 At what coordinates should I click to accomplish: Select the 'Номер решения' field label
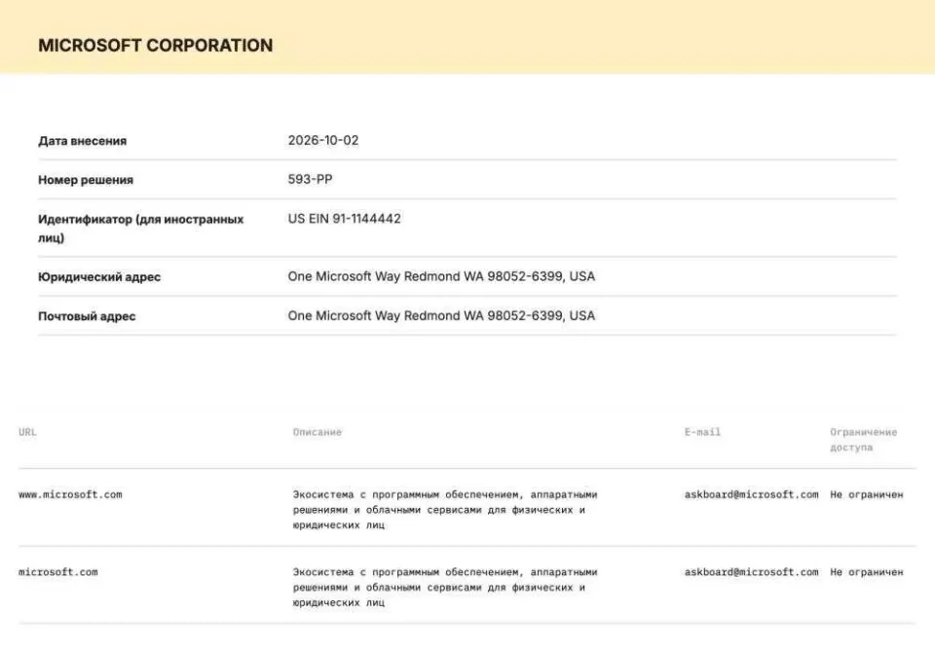pos(86,180)
